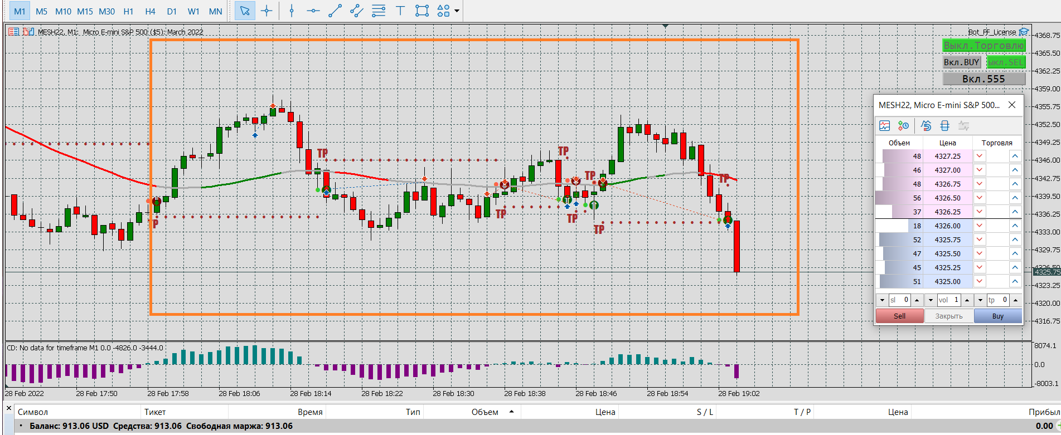This screenshot has height=435, width=1061.
Task: Select the equidistant channel tool
Action: (x=357, y=11)
